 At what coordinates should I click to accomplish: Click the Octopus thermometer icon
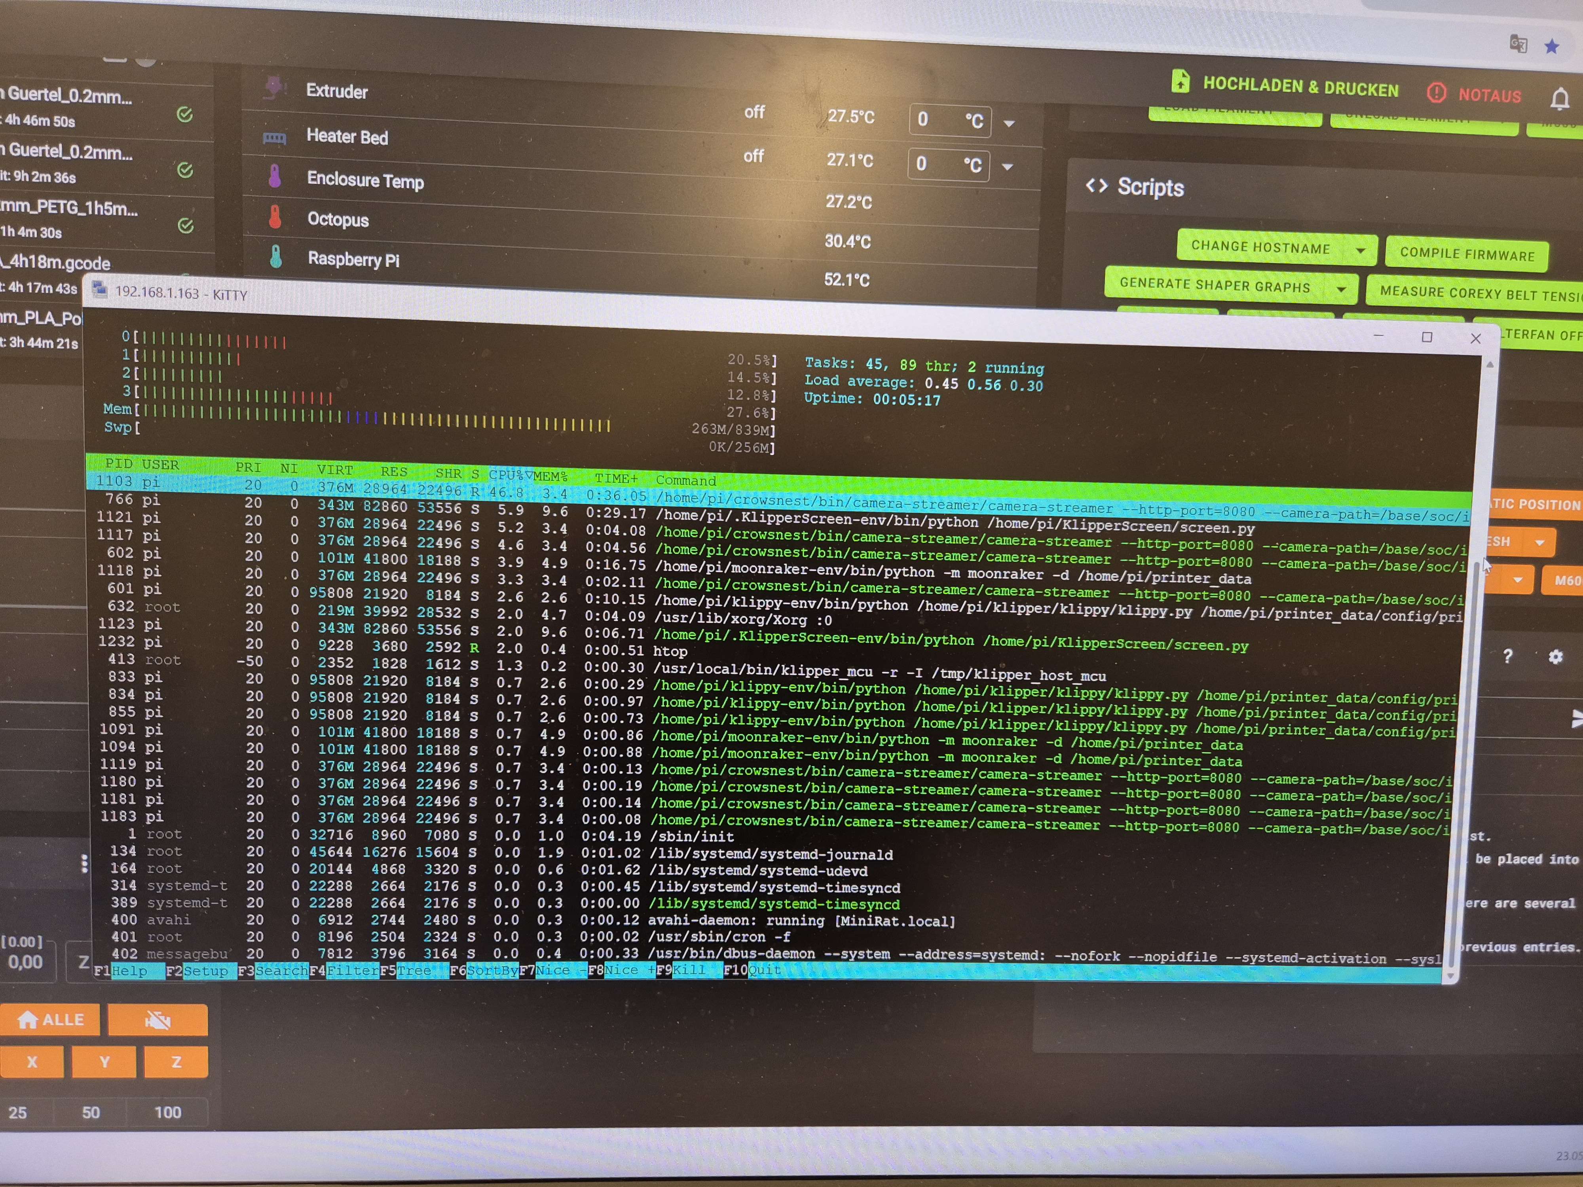click(x=275, y=216)
